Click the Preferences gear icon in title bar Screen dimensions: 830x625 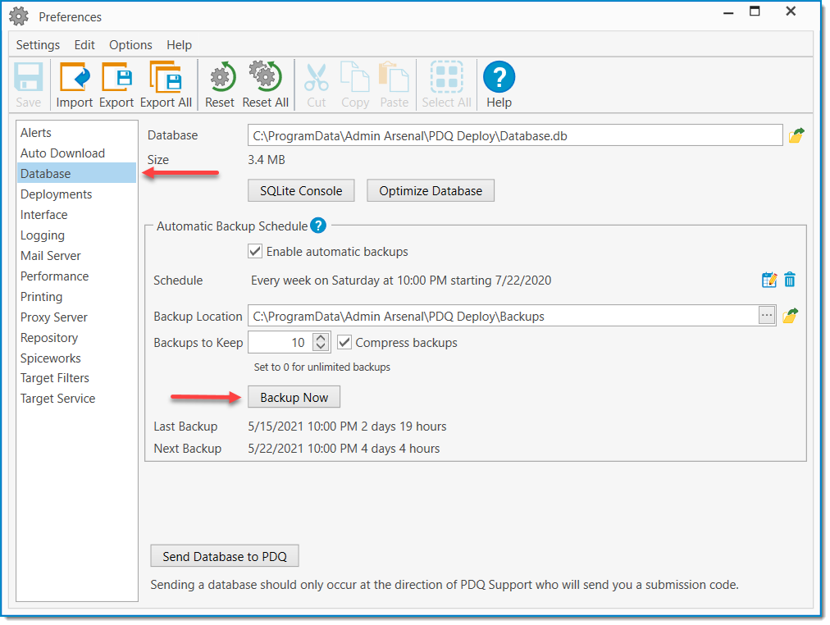click(19, 16)
